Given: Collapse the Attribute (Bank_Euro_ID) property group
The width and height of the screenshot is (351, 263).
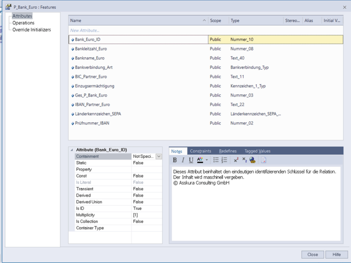Looking at the screenshot, I should tap(72, 150).
